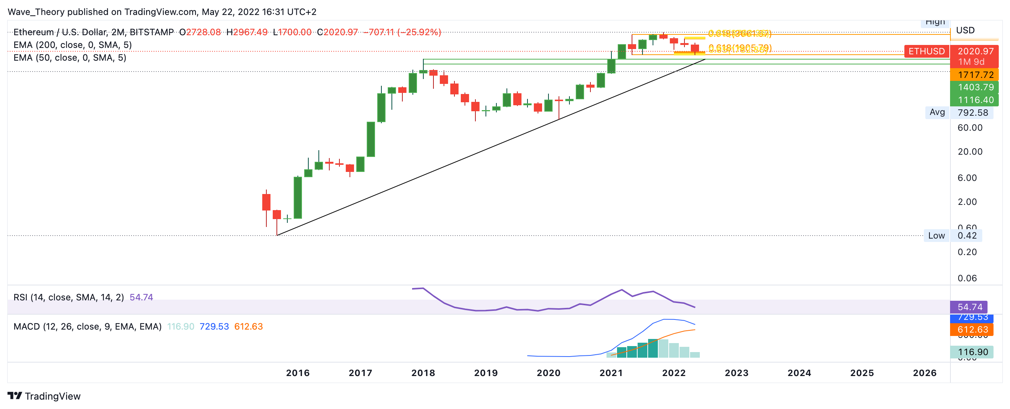
Task: Click the 2021 label on time axis
Action: tap(611, 373)
